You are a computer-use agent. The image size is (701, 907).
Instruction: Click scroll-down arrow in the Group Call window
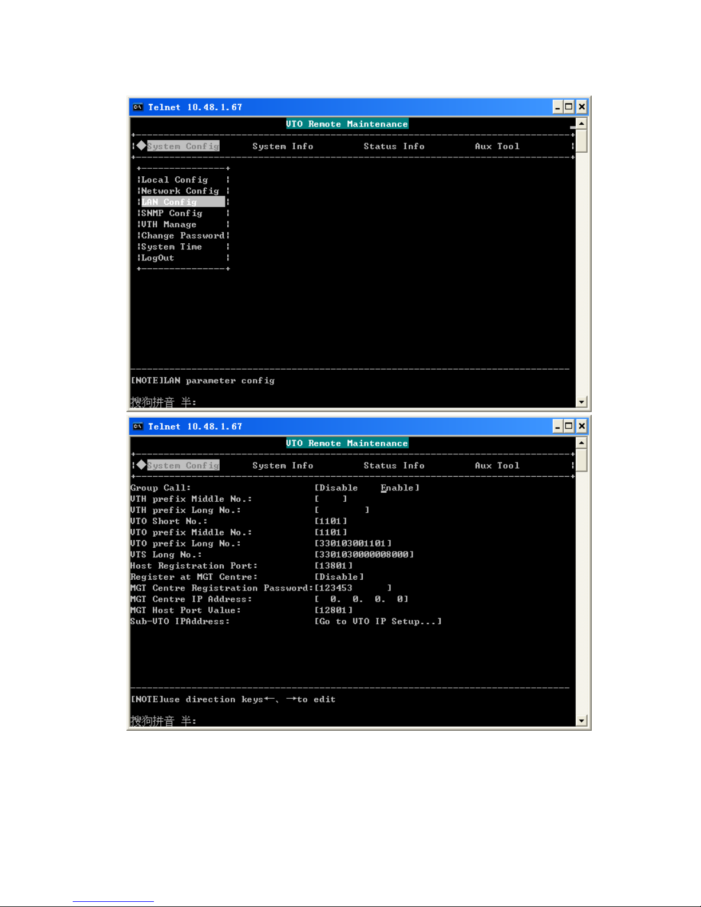(x=581, y=721)
